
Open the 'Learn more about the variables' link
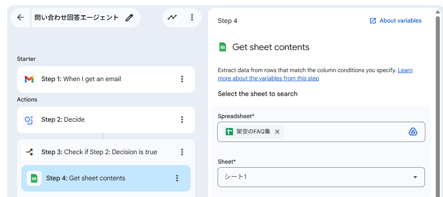[x=268, y=78]
